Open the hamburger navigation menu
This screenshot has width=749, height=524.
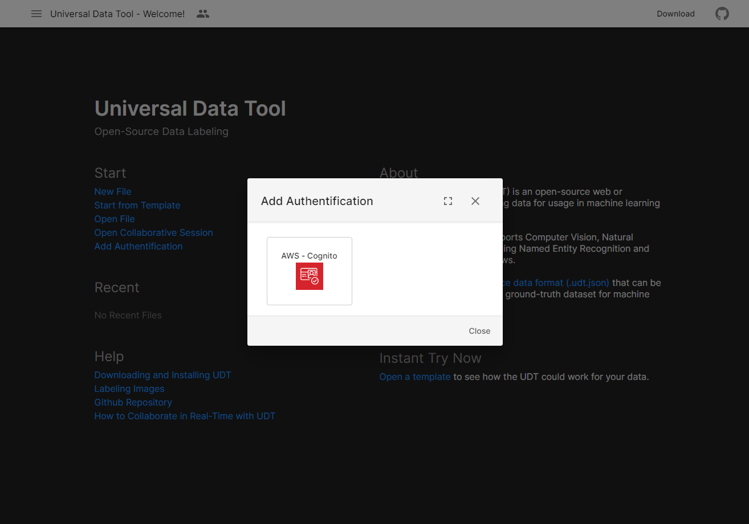[36, 14]
